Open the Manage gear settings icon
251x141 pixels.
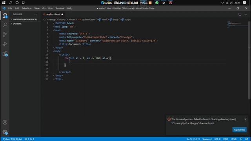coord(5,132)
